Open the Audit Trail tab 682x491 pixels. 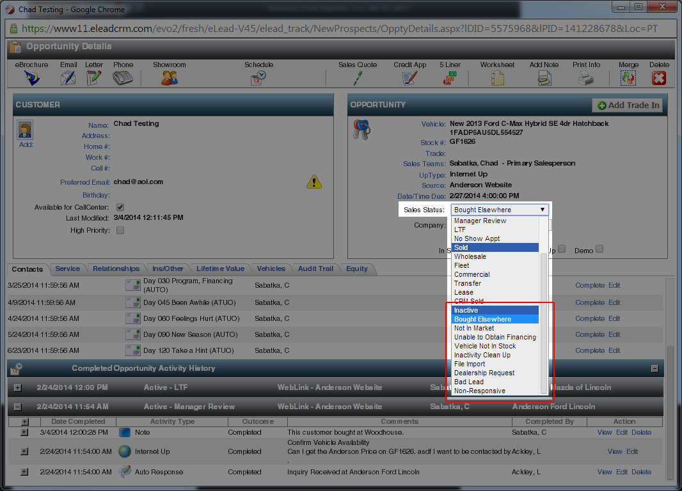315,269
